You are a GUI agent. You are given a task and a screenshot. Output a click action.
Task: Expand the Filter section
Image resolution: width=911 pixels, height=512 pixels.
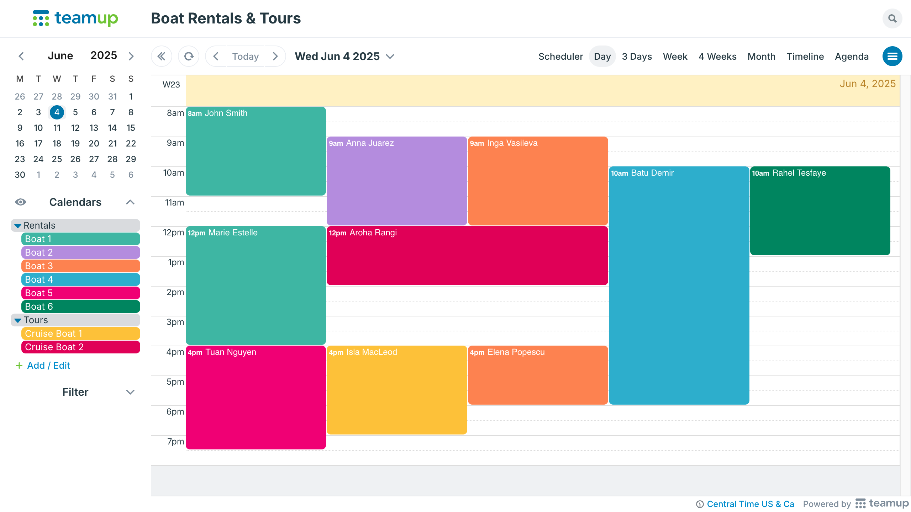[x=130, y=392]
